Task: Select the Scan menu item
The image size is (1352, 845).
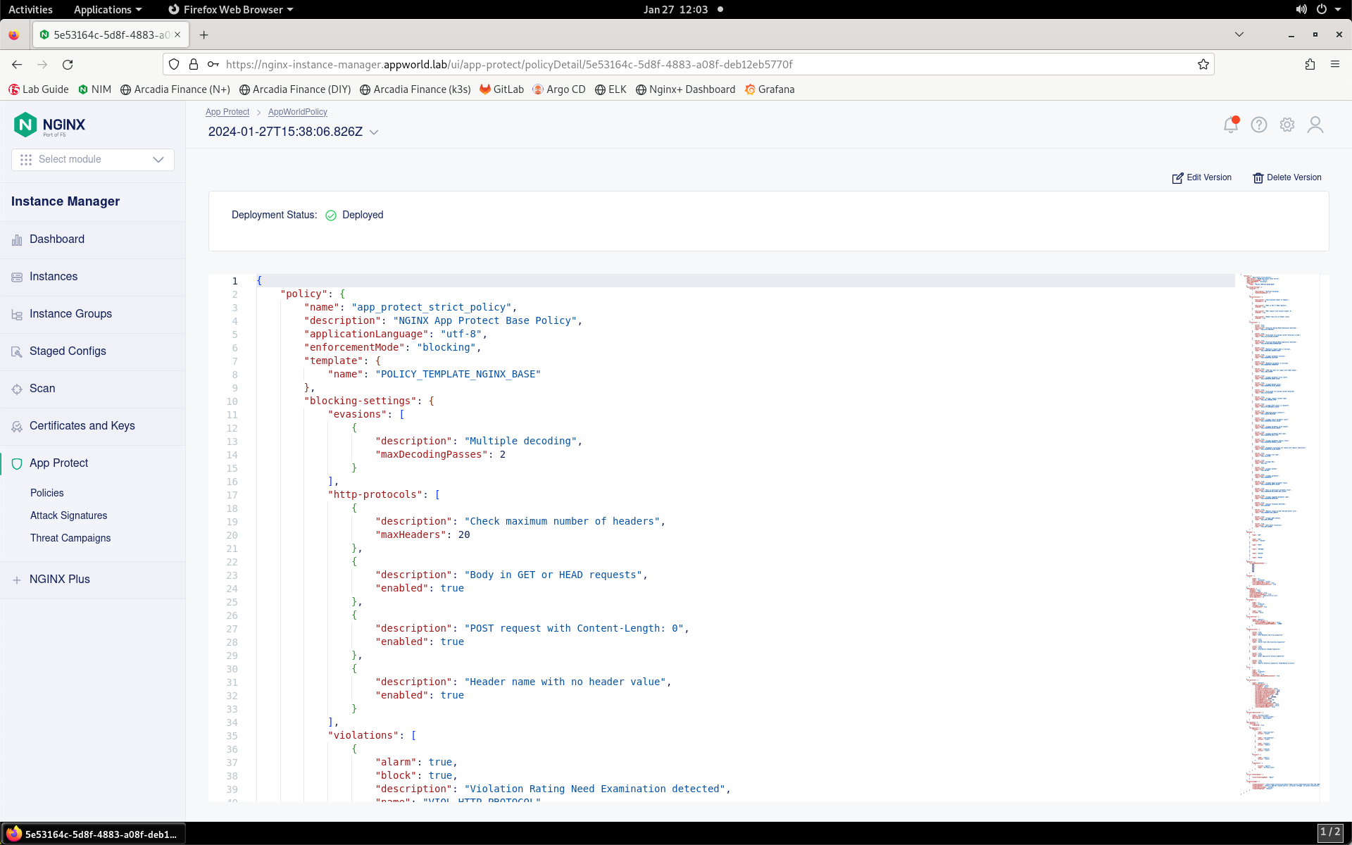Action: click(x=42, y=389)
